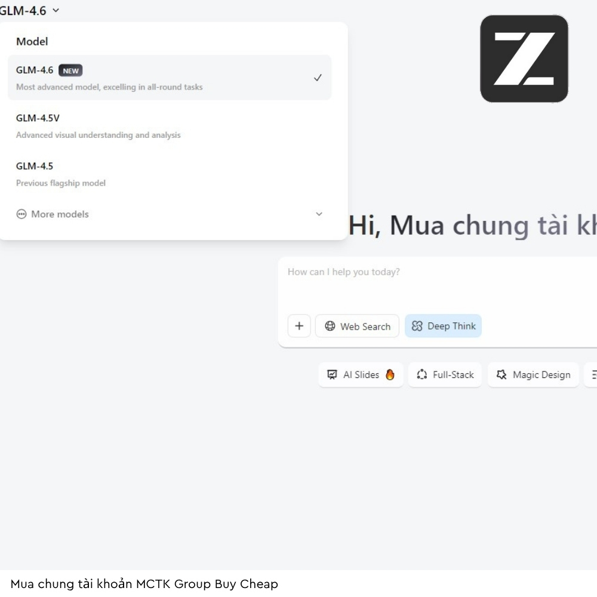The height and width of the screenshot is (597, 597).
Task: Disable the Deep Think mode
Action: [443, 326]
